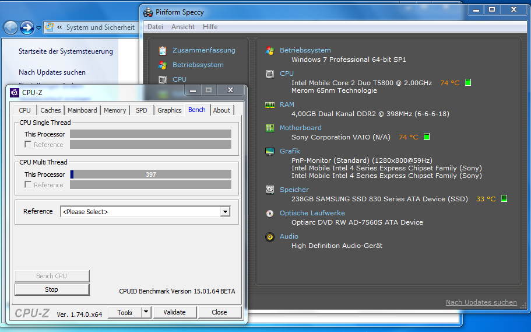Click the Betriebssystem flag icon in Speccy sidebar
The height and width of the screenshot is (332, 531).
coord(163,65)
